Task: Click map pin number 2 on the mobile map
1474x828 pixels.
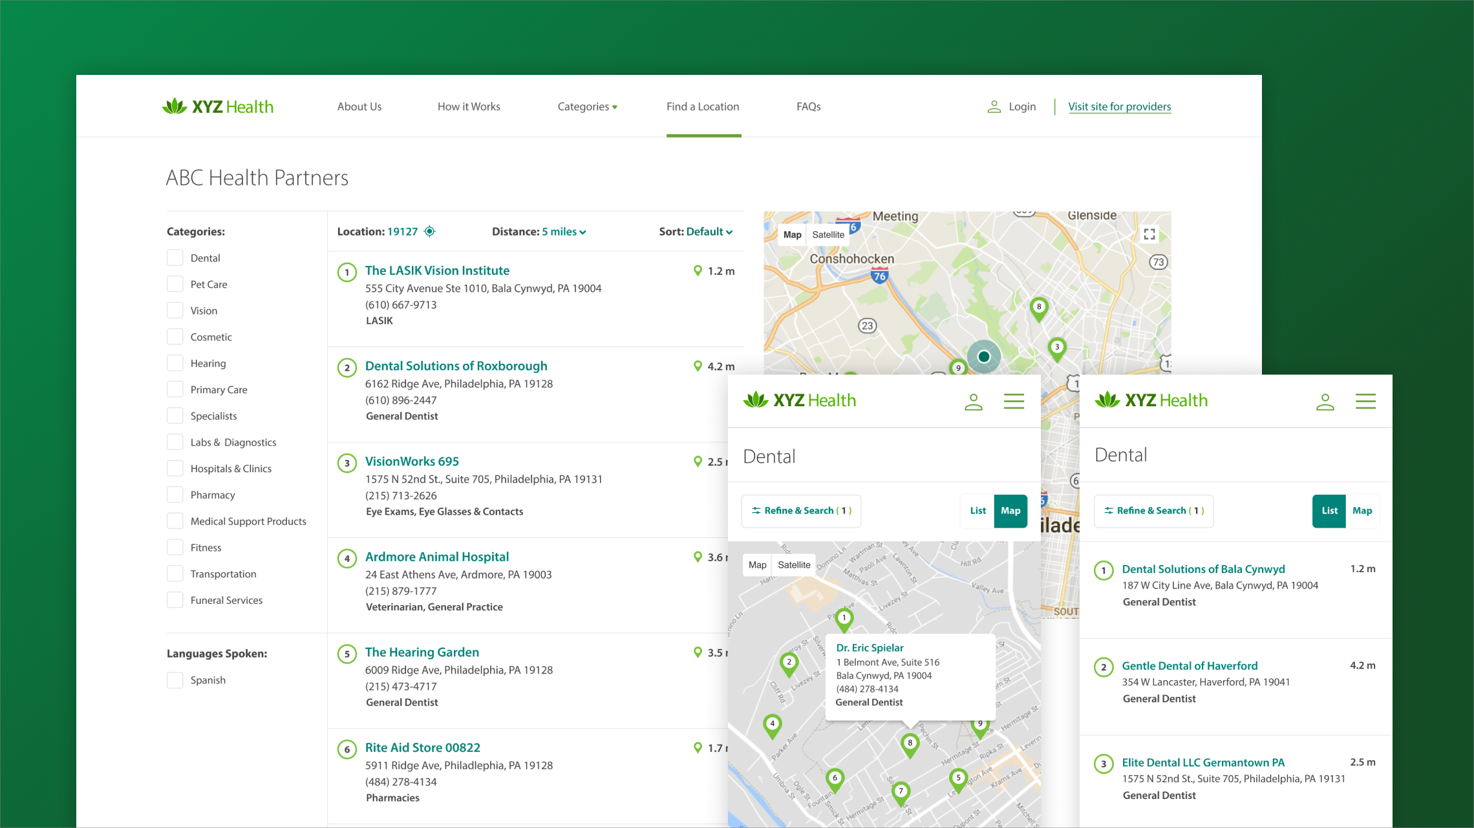Action: pos(789,663)
